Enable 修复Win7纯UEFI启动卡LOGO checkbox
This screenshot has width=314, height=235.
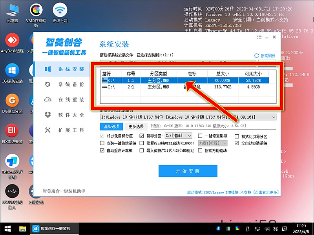142,143
